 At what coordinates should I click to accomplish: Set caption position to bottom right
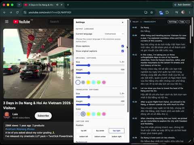tap(116, 137)
